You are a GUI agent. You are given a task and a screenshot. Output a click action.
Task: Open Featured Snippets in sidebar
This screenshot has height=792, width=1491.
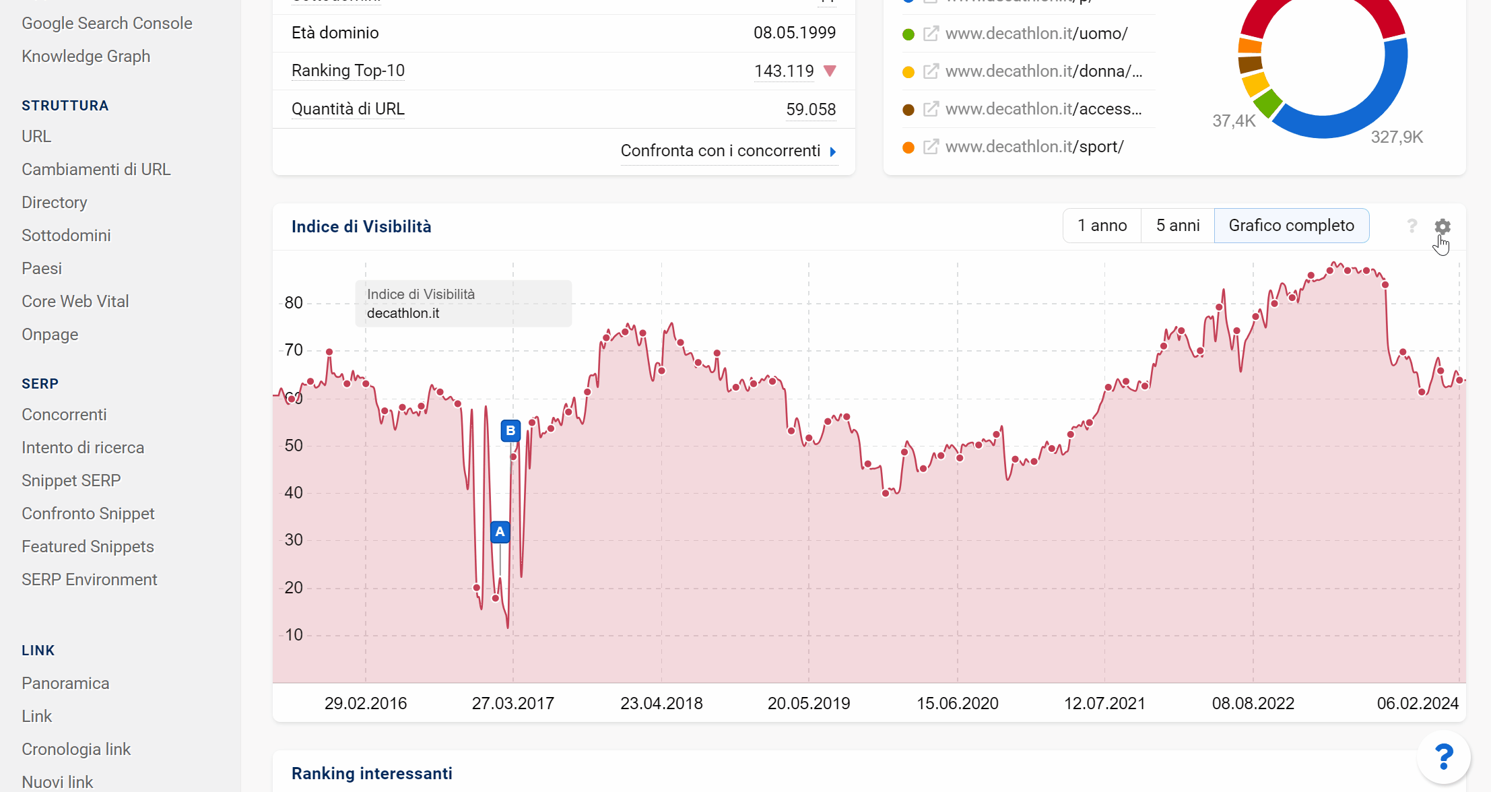pos(88,547)
